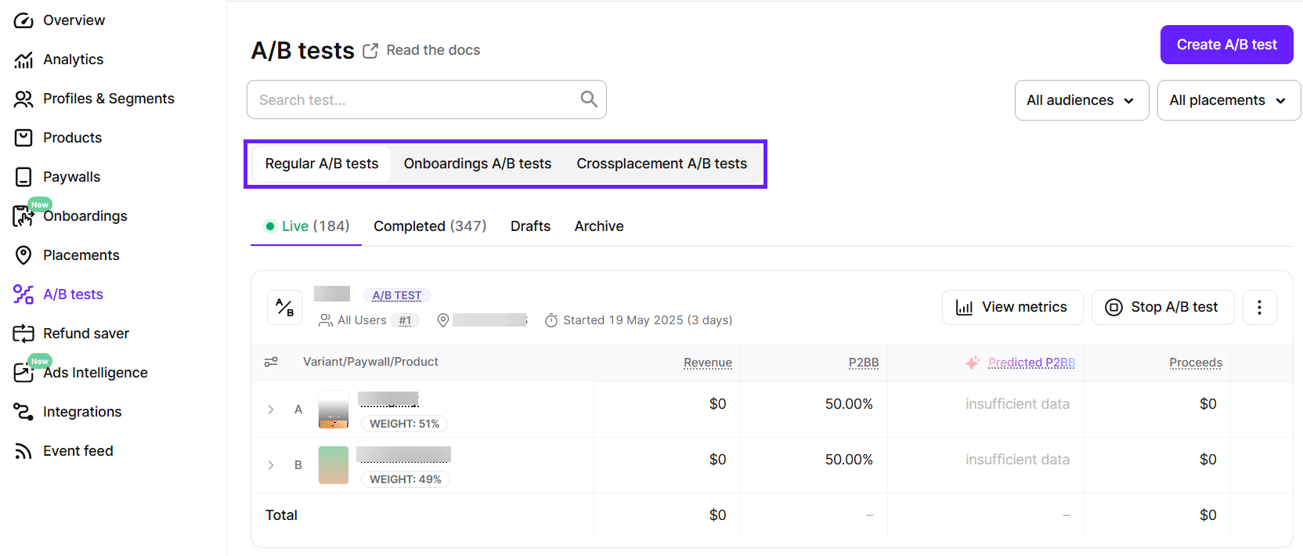Click the column settings sliders icon
This screenshot has width=1303, height=556.
pos(271,362)
